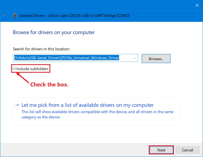The width and height of the screenshot is (203, 157).
Task: Click the USB device icon beside Update Drivers
Action: point(15,15)
